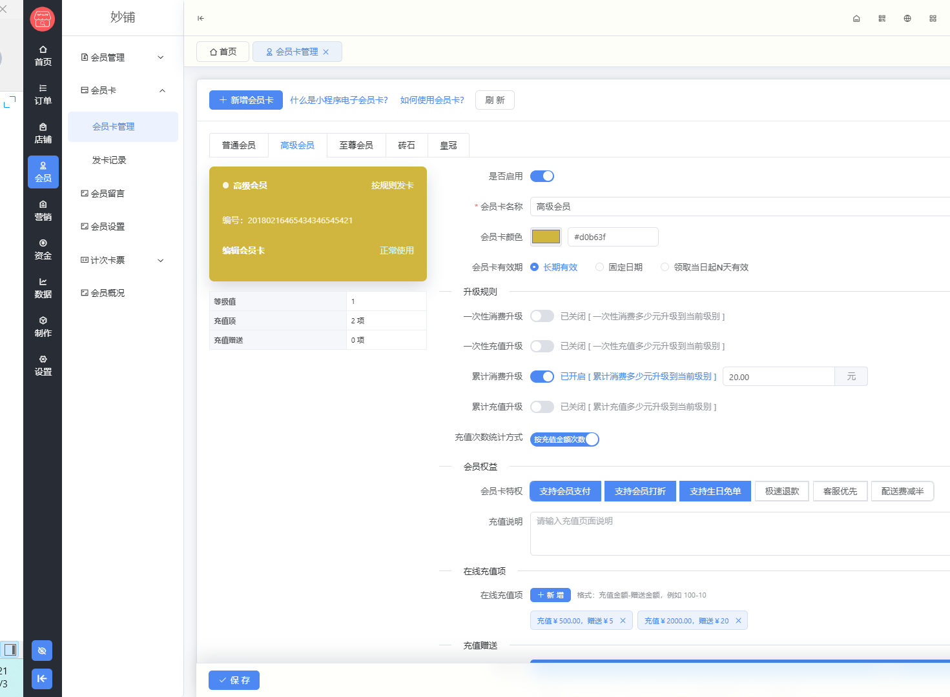The height and width of the screenshot is (697, 950).
Task: Remove the 充值¥2000.00 赠送¥20 tag
Action: [738, 621]
